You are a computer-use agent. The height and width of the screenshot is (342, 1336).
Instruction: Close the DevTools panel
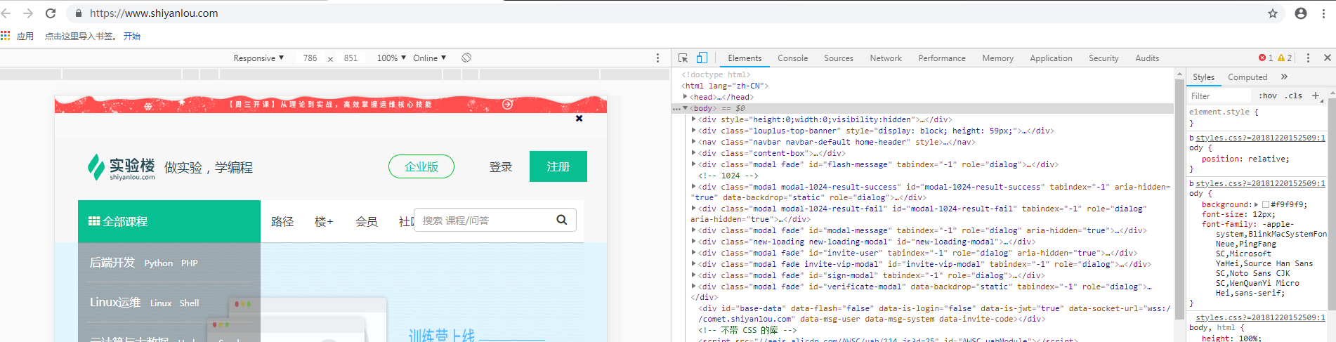coord(1327,58)
